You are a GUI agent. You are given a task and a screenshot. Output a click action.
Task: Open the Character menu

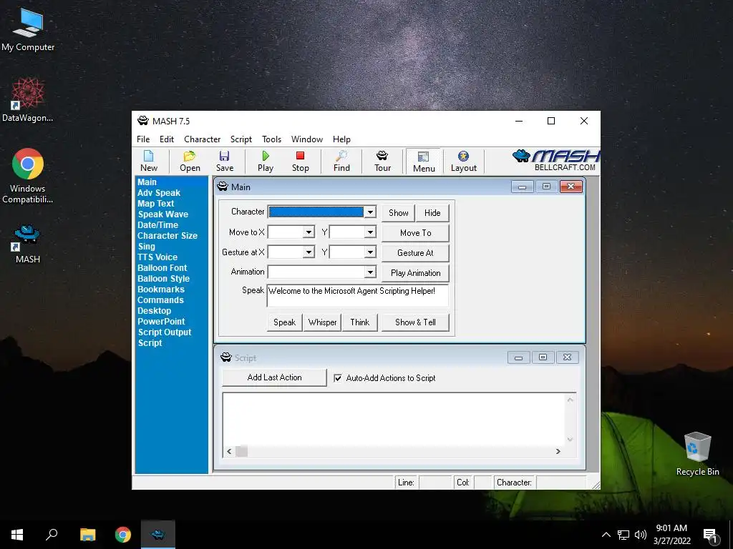pos(202,139)
